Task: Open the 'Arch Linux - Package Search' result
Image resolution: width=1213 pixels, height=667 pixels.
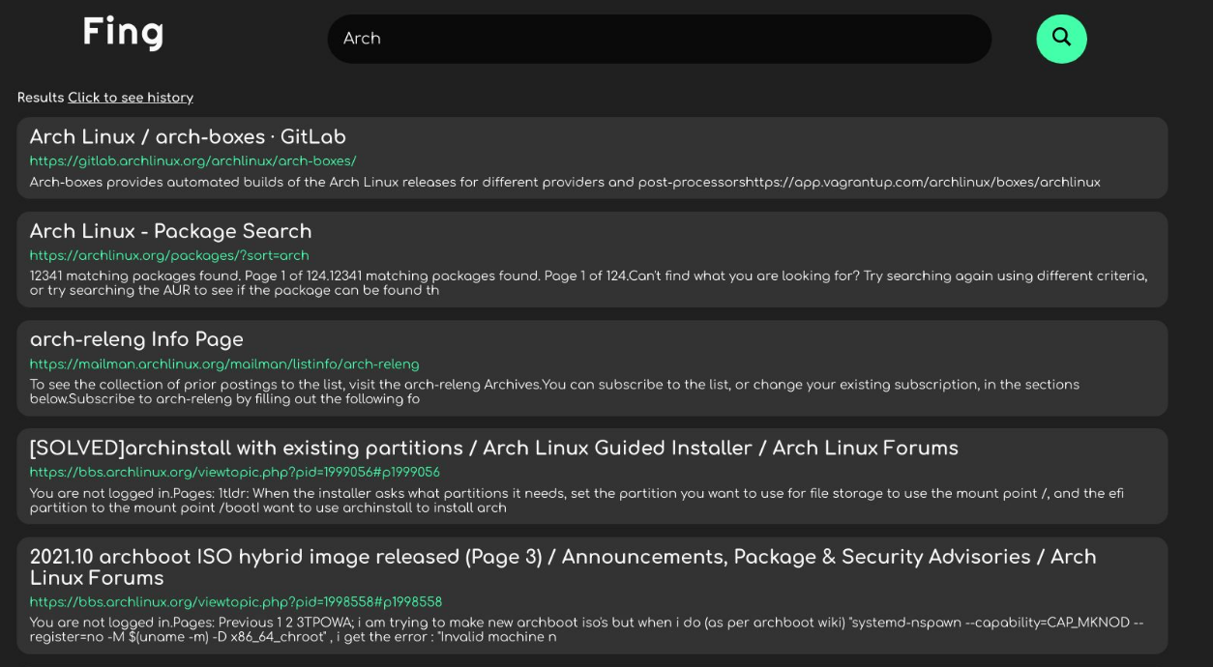Action: tap(170, 231)
